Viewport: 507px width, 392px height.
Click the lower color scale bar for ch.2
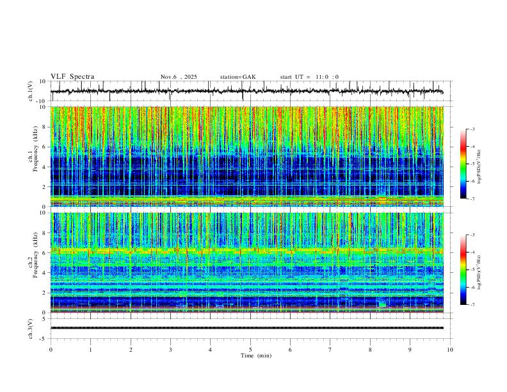(x=463, y=270)
